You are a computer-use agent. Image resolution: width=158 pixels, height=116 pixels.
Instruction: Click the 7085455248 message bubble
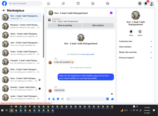pyautogui.click(x=59, y=90)
